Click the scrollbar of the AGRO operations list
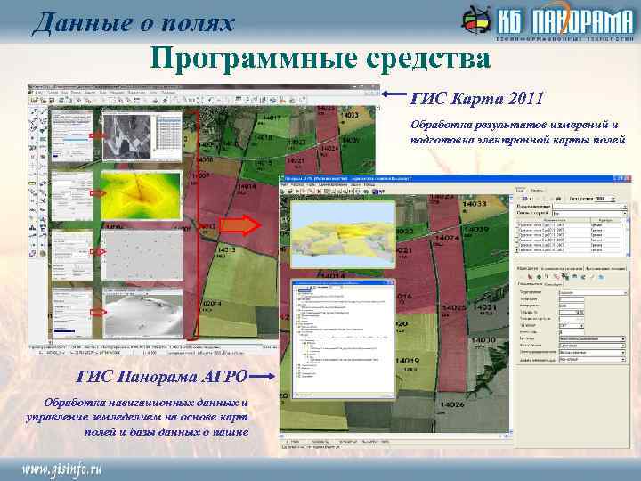 pyautogui.click(x=629, y=237)
